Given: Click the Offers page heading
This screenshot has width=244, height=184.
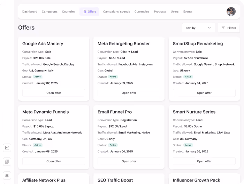Looking at the screenshot, I should pos(26,28).
